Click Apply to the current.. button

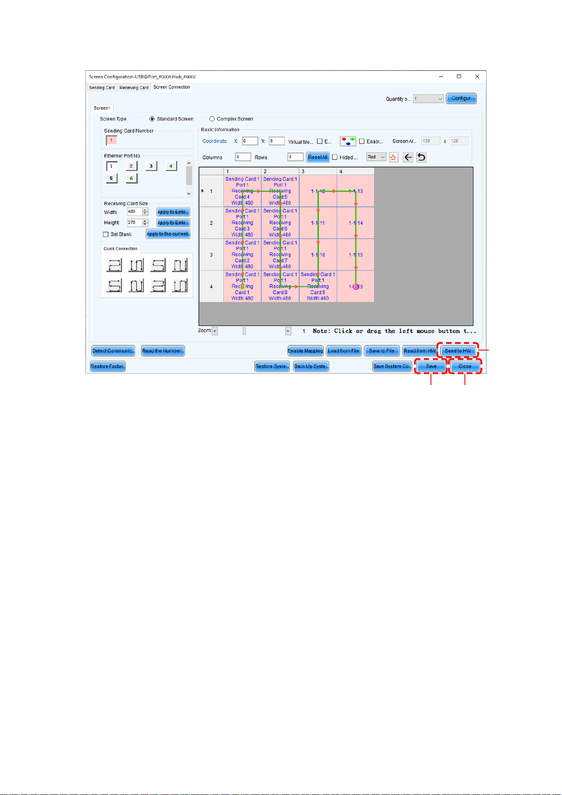pyautogui.click(x=168, y=234)
